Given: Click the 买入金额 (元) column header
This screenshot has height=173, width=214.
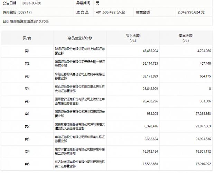Looking at the screenshot, I should (x=133, y=38).
